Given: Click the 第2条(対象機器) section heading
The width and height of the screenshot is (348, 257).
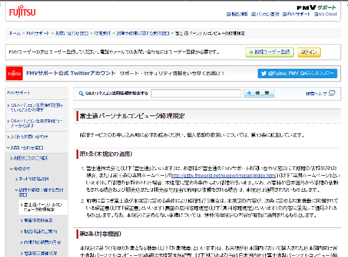Looking at the screenshot, I should click(x=100, y=233).
